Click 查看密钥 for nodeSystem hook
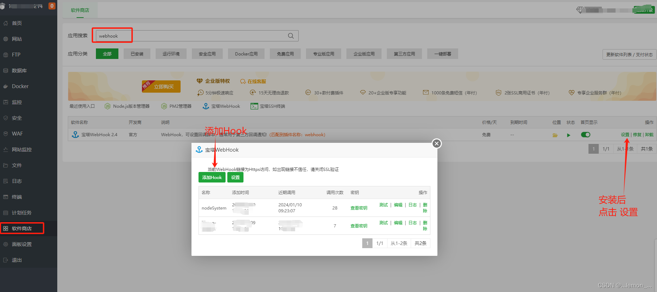Screen dimensions: 657x292 359,208
